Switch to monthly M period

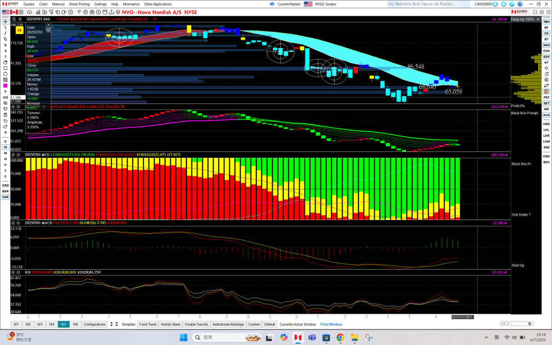coord(6,153)
